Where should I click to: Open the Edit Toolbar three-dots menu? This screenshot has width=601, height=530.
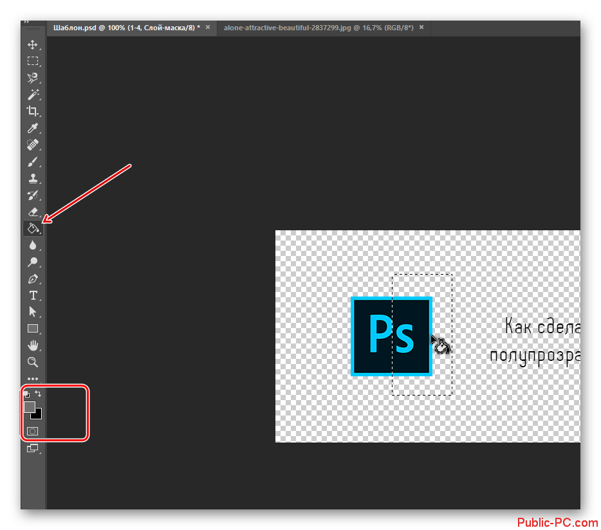click(32, 379)
